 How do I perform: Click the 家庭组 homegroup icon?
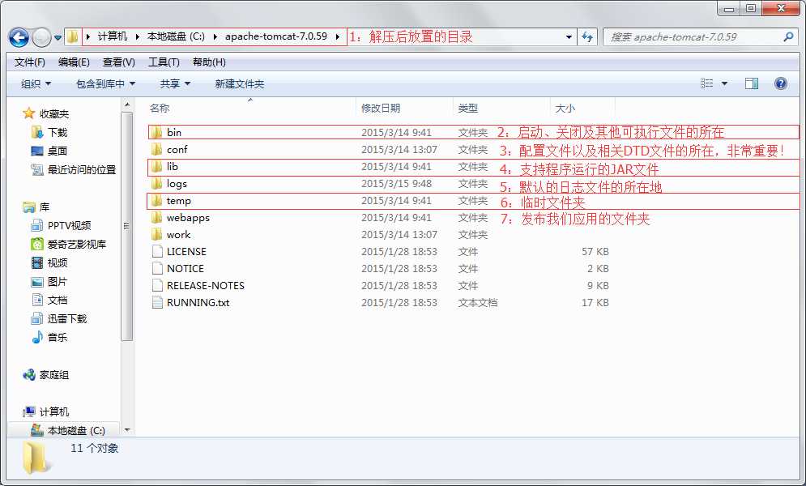[29, 374]
